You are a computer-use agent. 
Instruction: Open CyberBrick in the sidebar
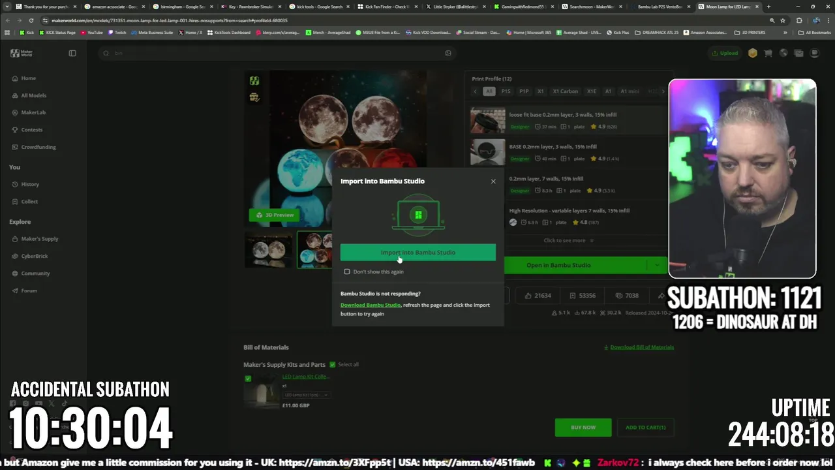34,257
